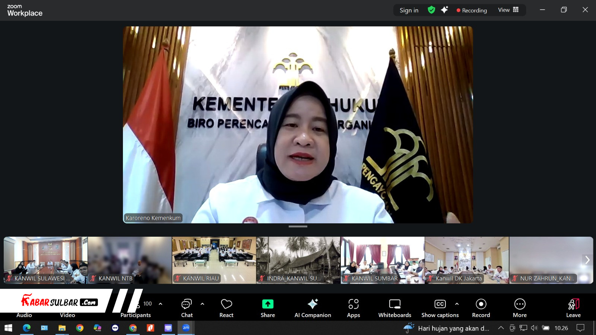Expand the Chat options caret
596x335 pixels.
[x=202, y=304]
